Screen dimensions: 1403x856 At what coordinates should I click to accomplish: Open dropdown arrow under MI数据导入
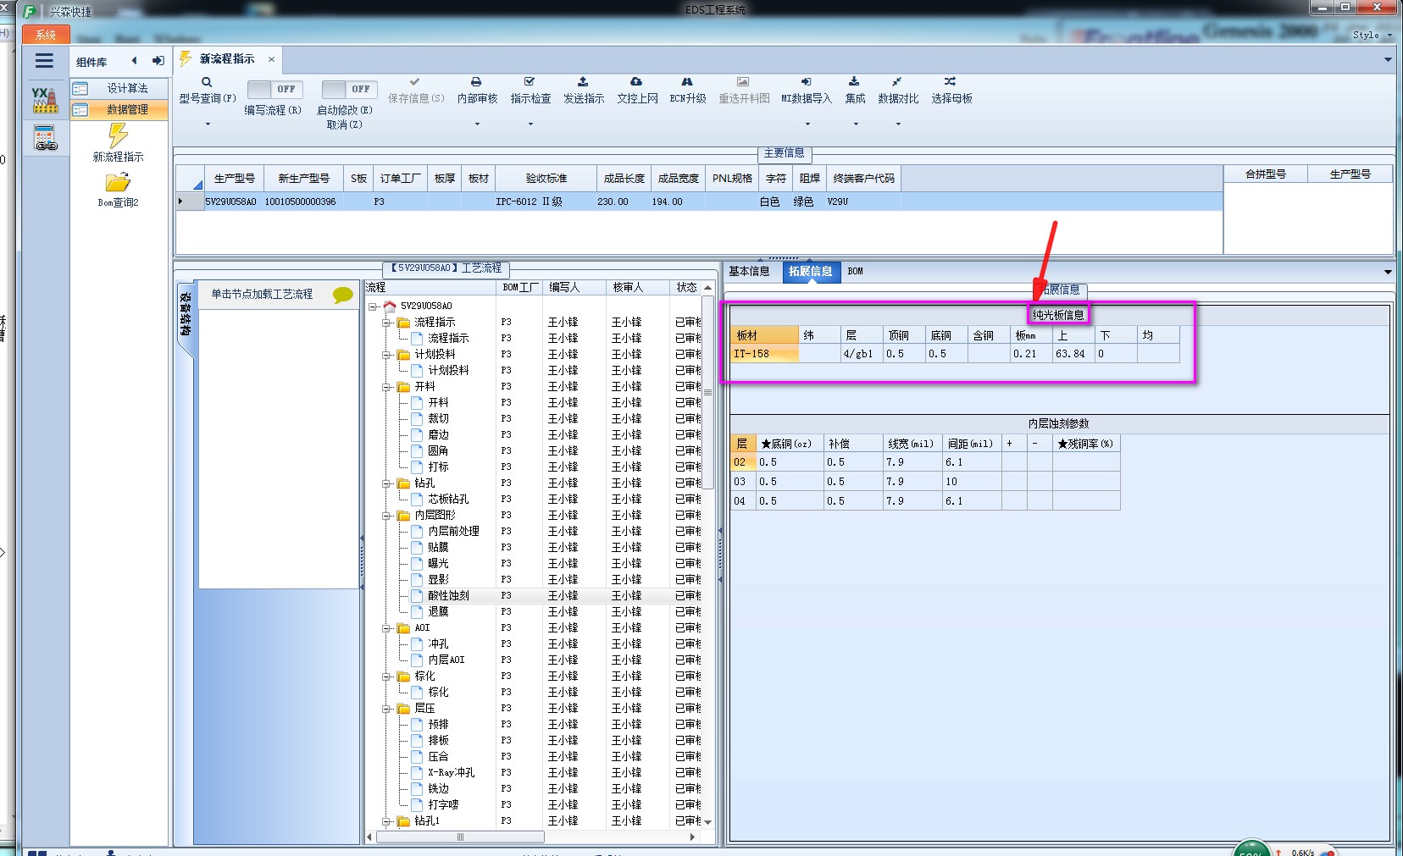pos(807,124)
